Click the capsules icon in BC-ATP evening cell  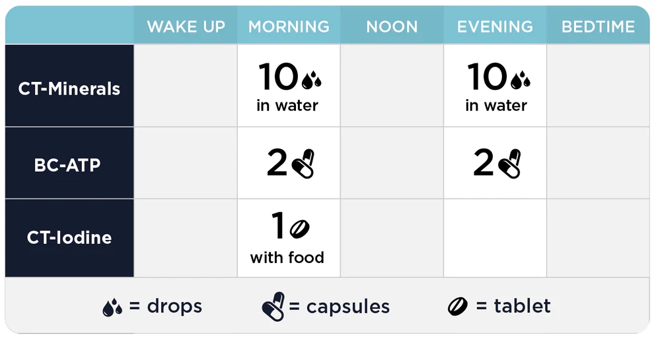pos(509,164)
